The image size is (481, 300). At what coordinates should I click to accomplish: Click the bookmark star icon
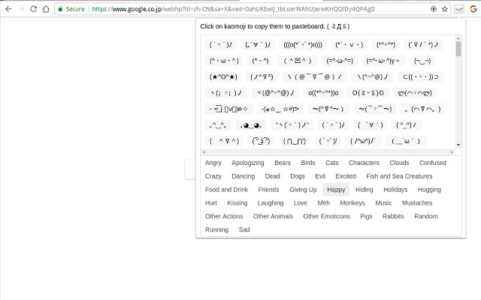point(445,9)
